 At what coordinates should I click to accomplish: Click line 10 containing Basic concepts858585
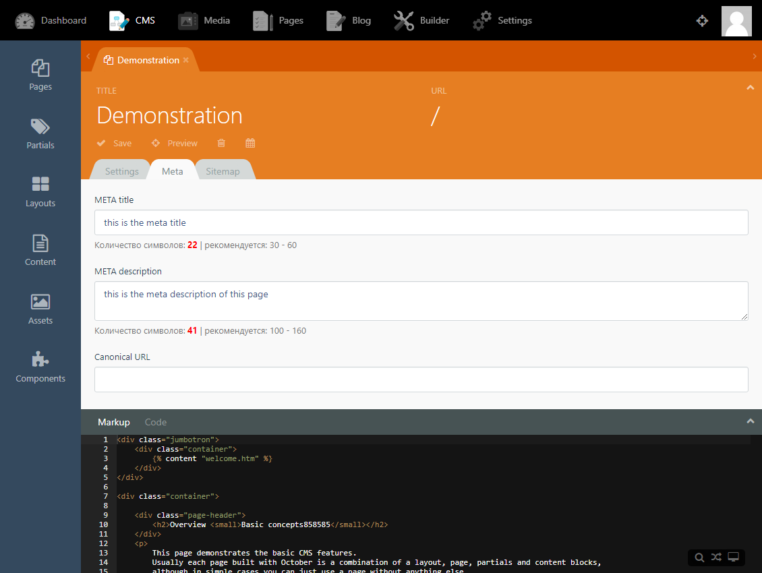[270, 524]
